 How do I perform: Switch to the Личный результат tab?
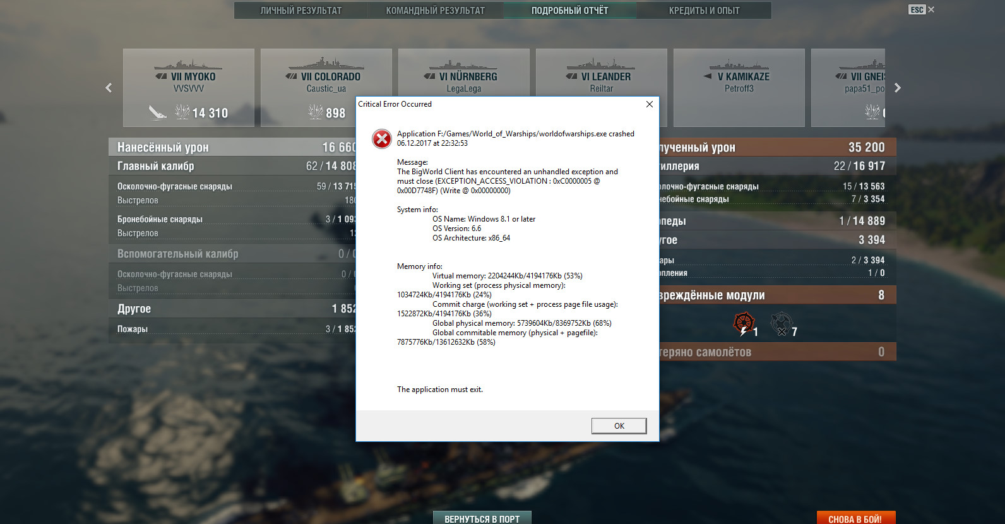pyautogui.click(x=301, y=11)
